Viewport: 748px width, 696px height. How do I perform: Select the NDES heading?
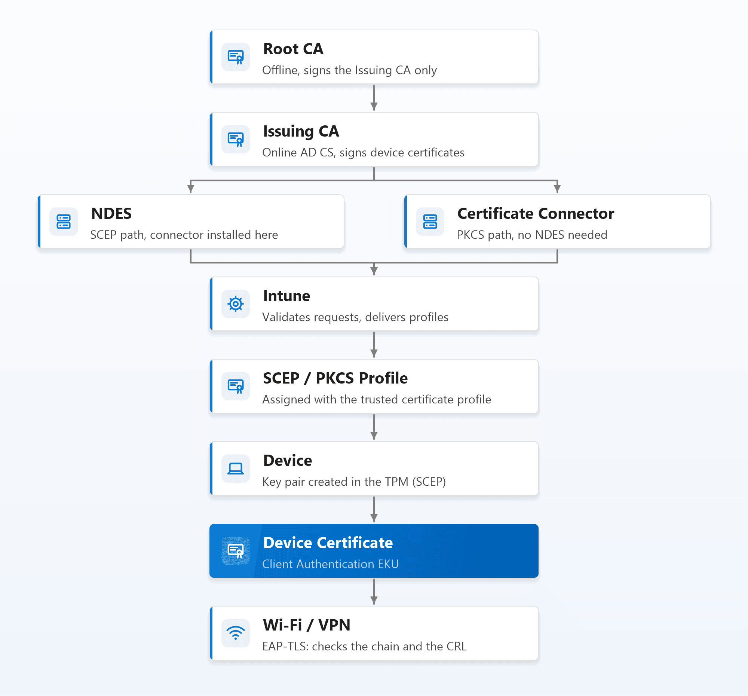click(111, 214)
